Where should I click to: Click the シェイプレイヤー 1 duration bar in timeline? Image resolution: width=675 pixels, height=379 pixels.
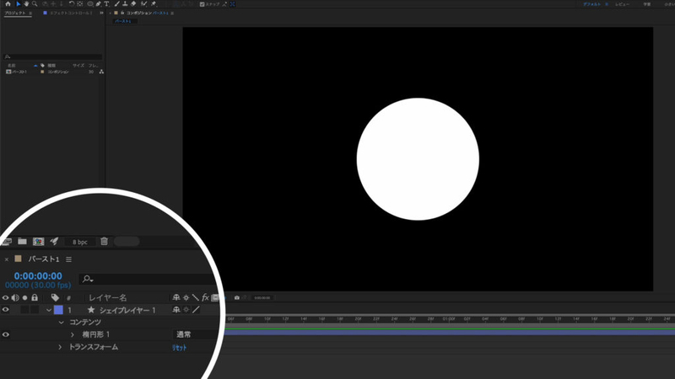click(450, 332)
